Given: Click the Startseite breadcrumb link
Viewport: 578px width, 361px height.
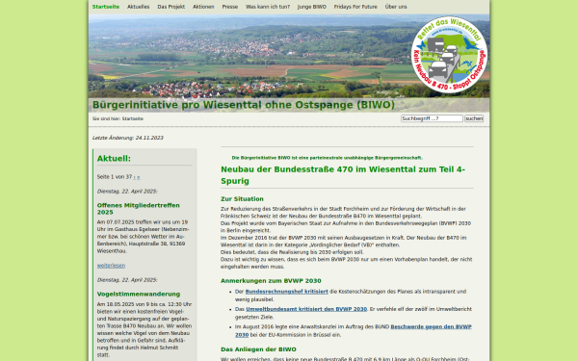Looking at the screenshot, I should click(x=133, y=119).
